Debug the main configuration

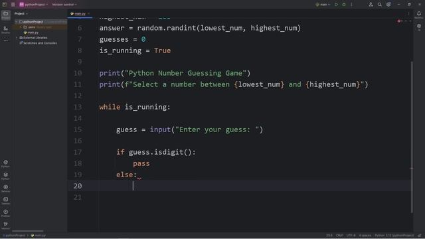tap(344, 5)
